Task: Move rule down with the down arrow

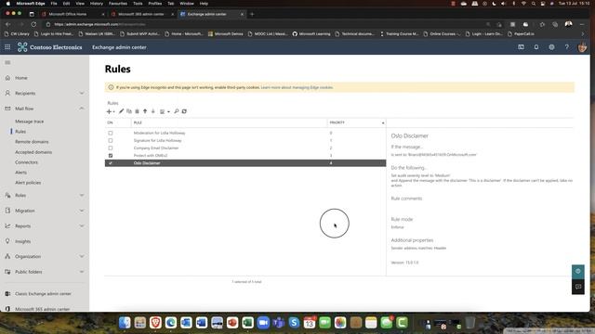Action: click(152, 111)
